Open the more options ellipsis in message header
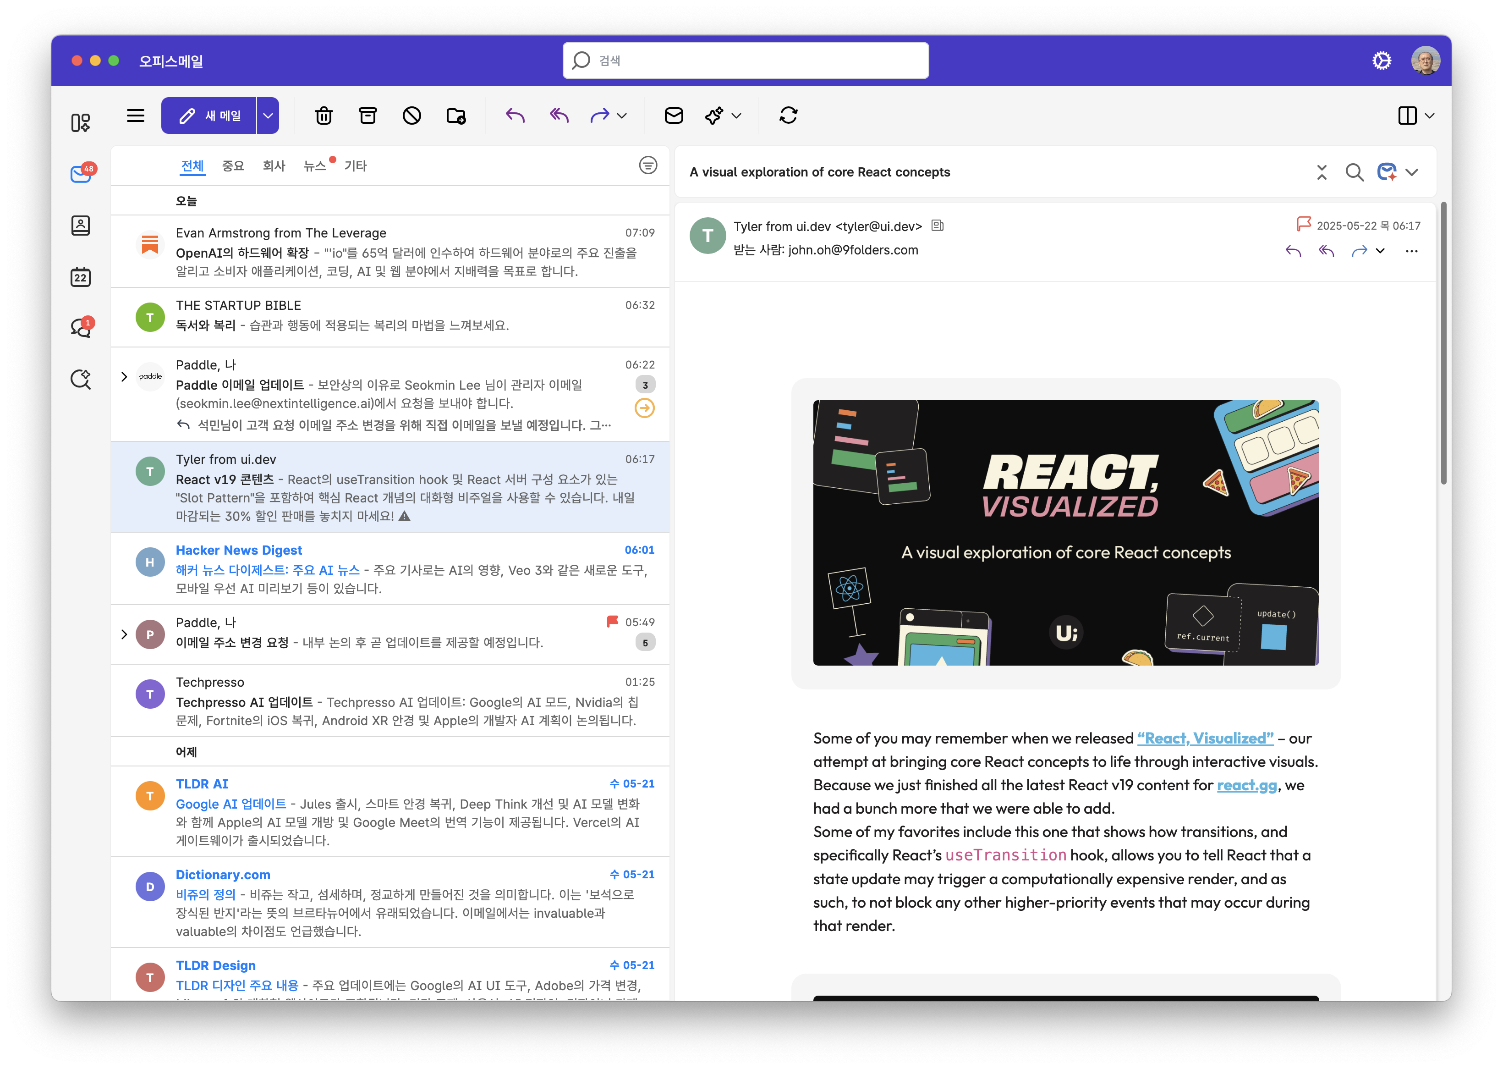1503x1069 pixels. 1411,251
